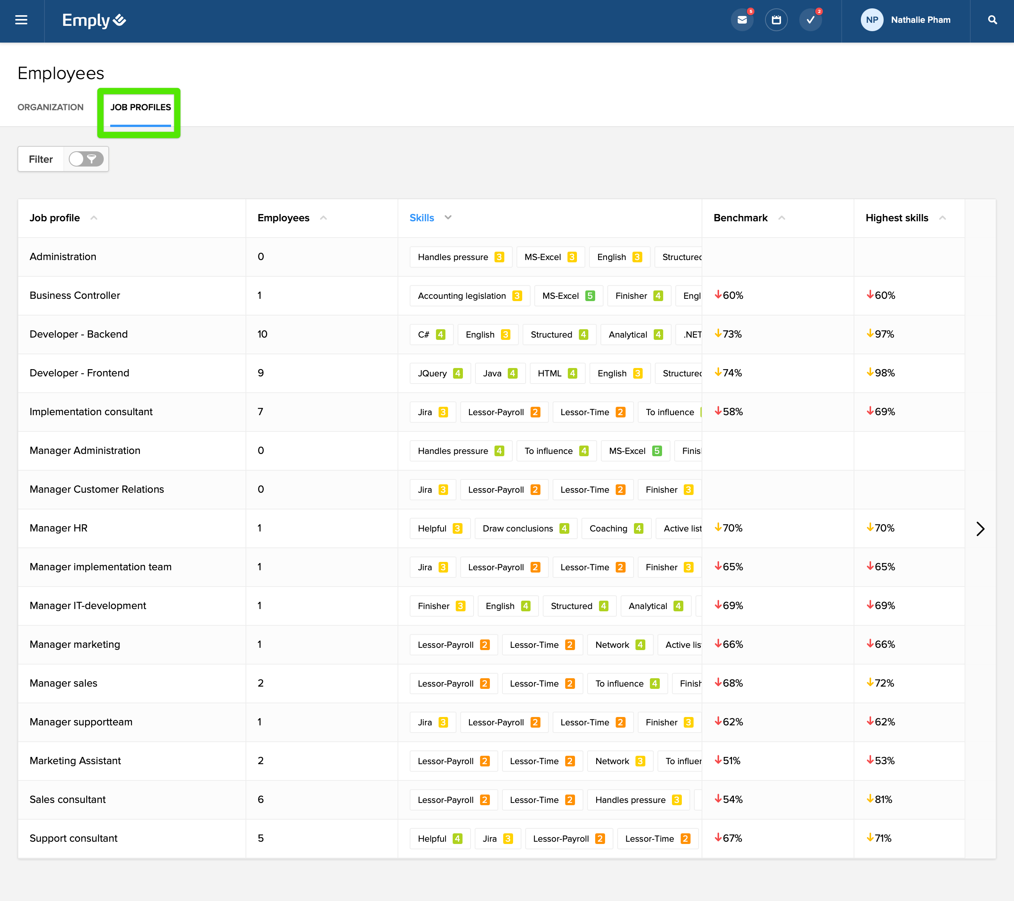Open the calendar icon
The height and width of the screenshot is (901, 1014).
(x=776, y=20)
